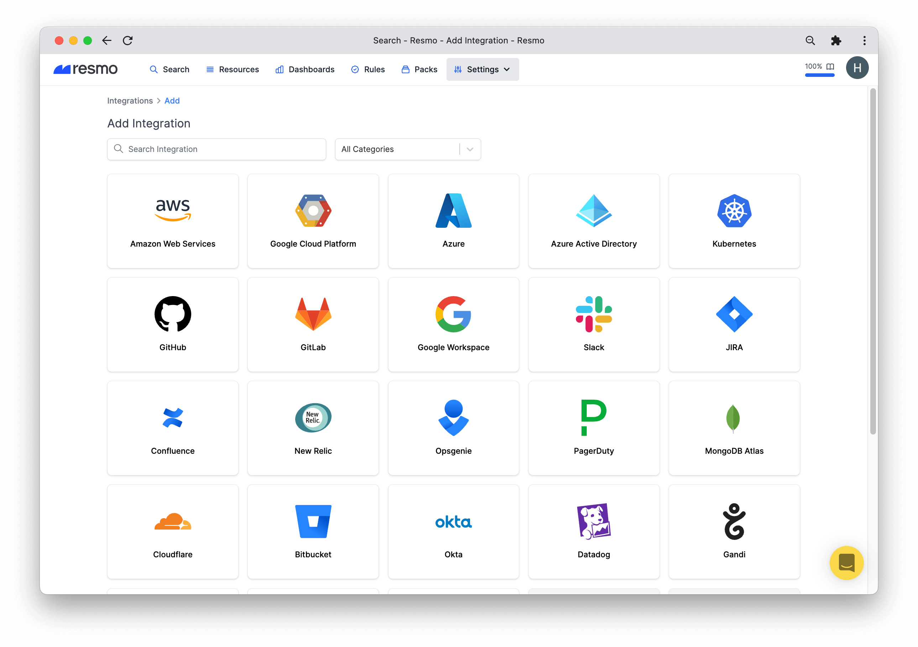This screenshot has width=918, height=647.
Task: Pick the Bitbucket bucket icon
Action: (313, 521)
